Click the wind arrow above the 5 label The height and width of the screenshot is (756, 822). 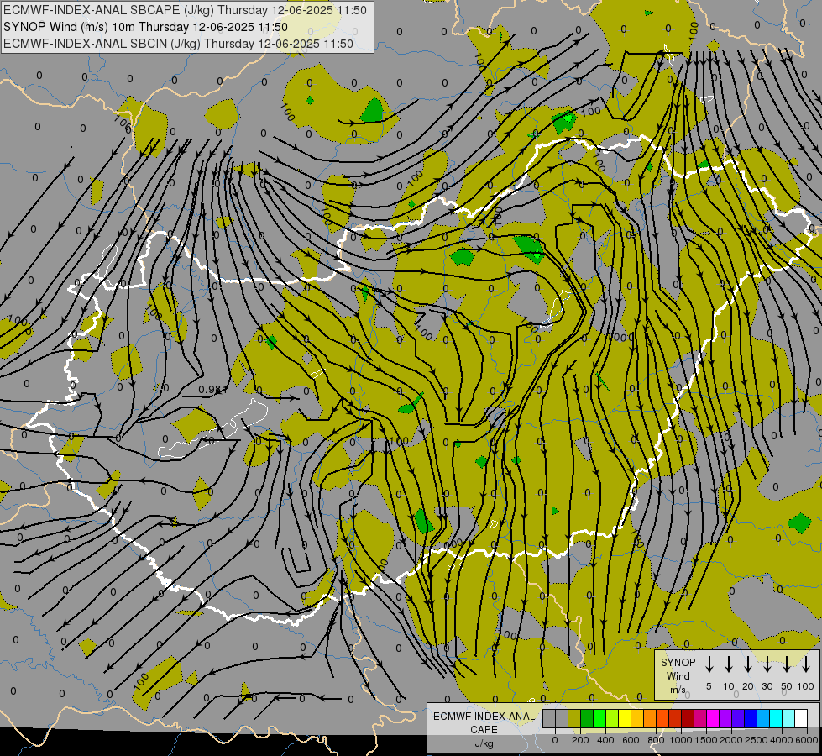click(x=709, y=664)
